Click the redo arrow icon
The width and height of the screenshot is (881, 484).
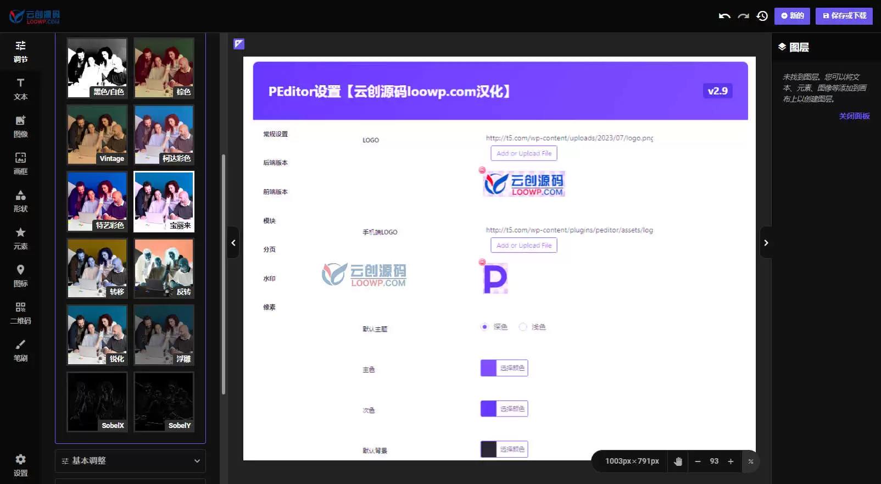(x=743, y=16)
